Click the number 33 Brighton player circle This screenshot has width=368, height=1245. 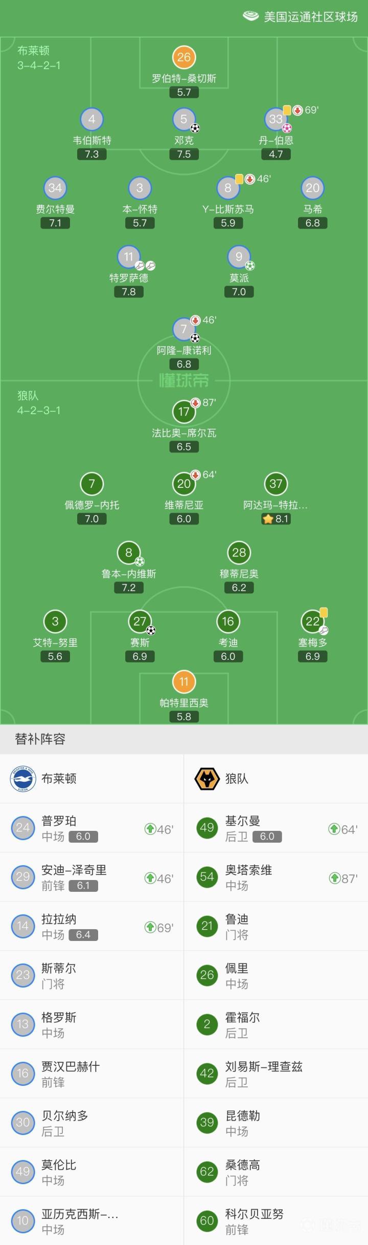click(x=275, y=119)
